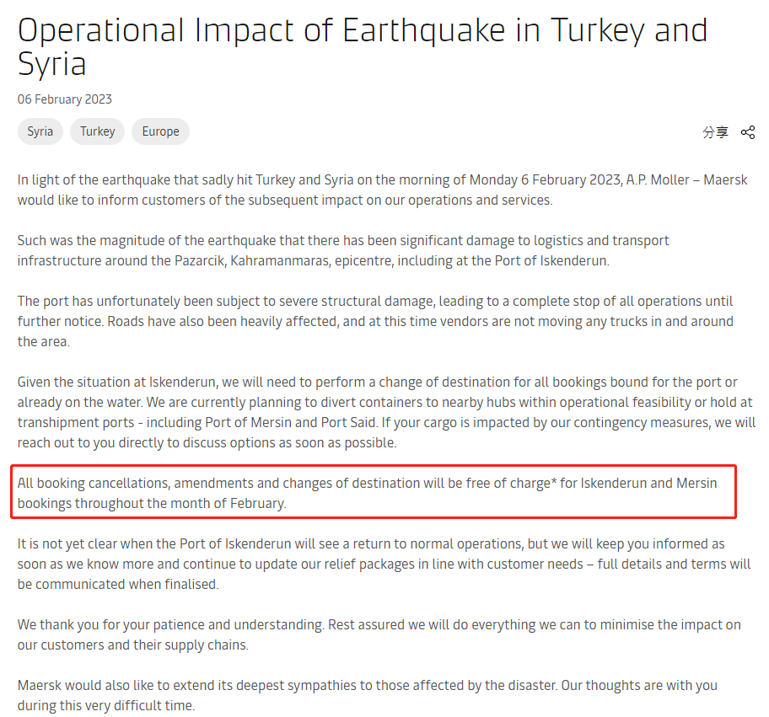Click the 分享 share label
The height and width of the screenshot is (717, 769).
pos(715,132)
